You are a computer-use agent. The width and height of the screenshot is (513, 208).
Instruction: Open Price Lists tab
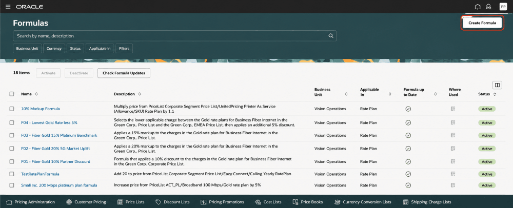130,202
